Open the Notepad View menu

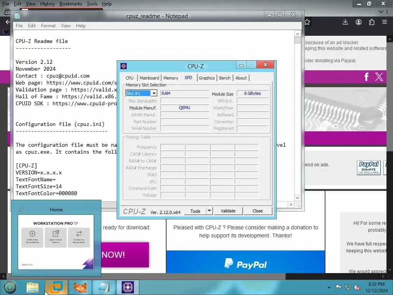(66, 26)
